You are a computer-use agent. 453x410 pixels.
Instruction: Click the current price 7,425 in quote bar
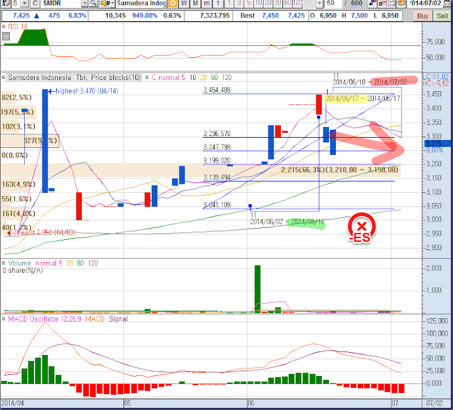[x=22, y=16]
